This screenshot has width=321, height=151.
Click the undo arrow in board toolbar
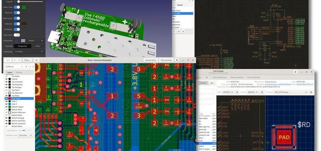click(14, 60)
